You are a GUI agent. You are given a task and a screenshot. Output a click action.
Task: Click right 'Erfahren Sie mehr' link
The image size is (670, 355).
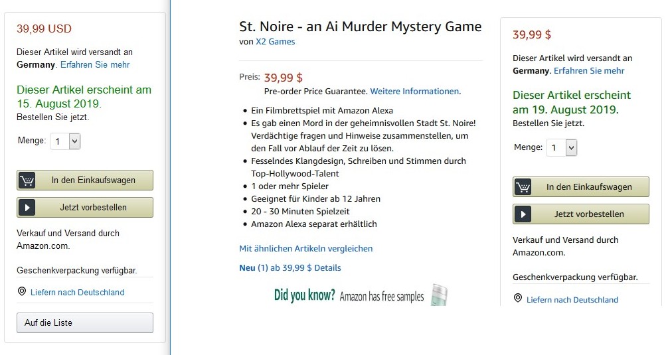click(x=589, y=70)
